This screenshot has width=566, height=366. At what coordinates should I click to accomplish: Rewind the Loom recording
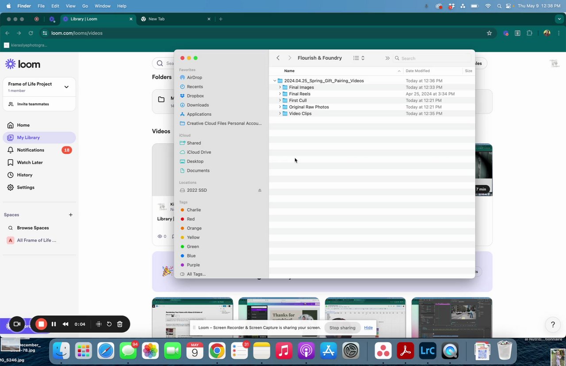(65, 324)
